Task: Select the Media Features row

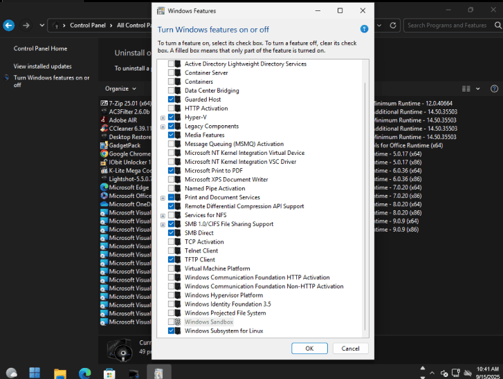Action: point(204,135)
